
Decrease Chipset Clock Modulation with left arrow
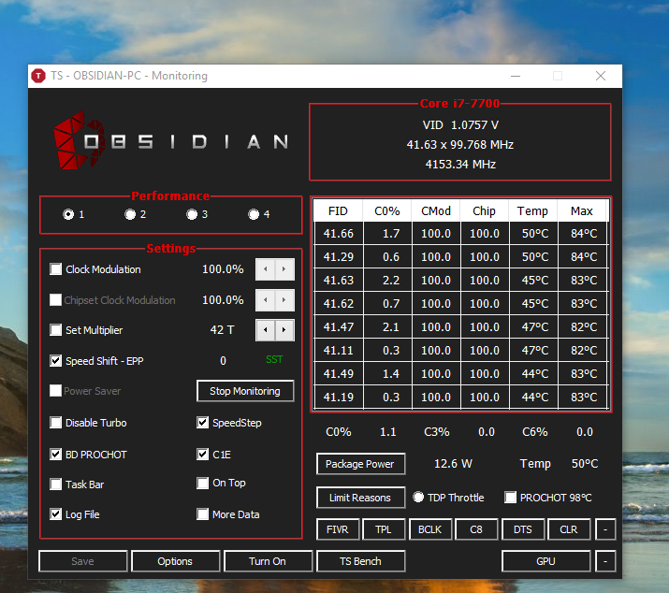pyautogui.click(x=266, y=300)
